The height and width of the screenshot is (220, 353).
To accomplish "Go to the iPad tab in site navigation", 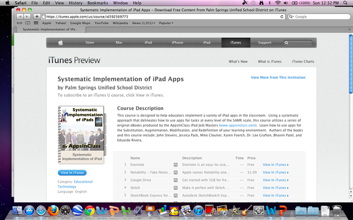I will (207, 42).
